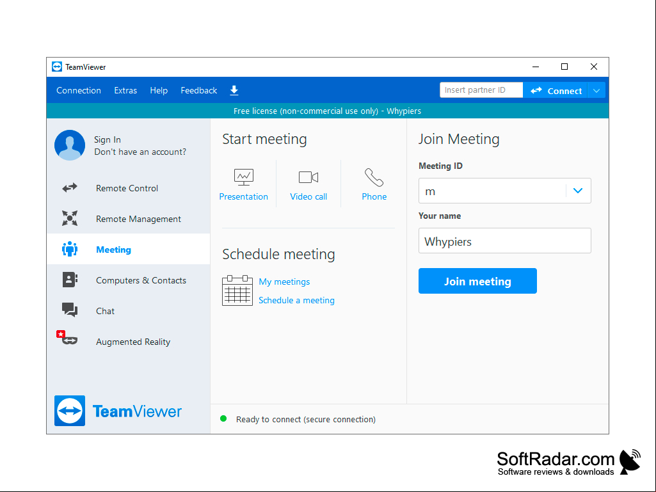Click the free license banner text
656x492 pixels.
pyautogui.click(x=328, y=111)
